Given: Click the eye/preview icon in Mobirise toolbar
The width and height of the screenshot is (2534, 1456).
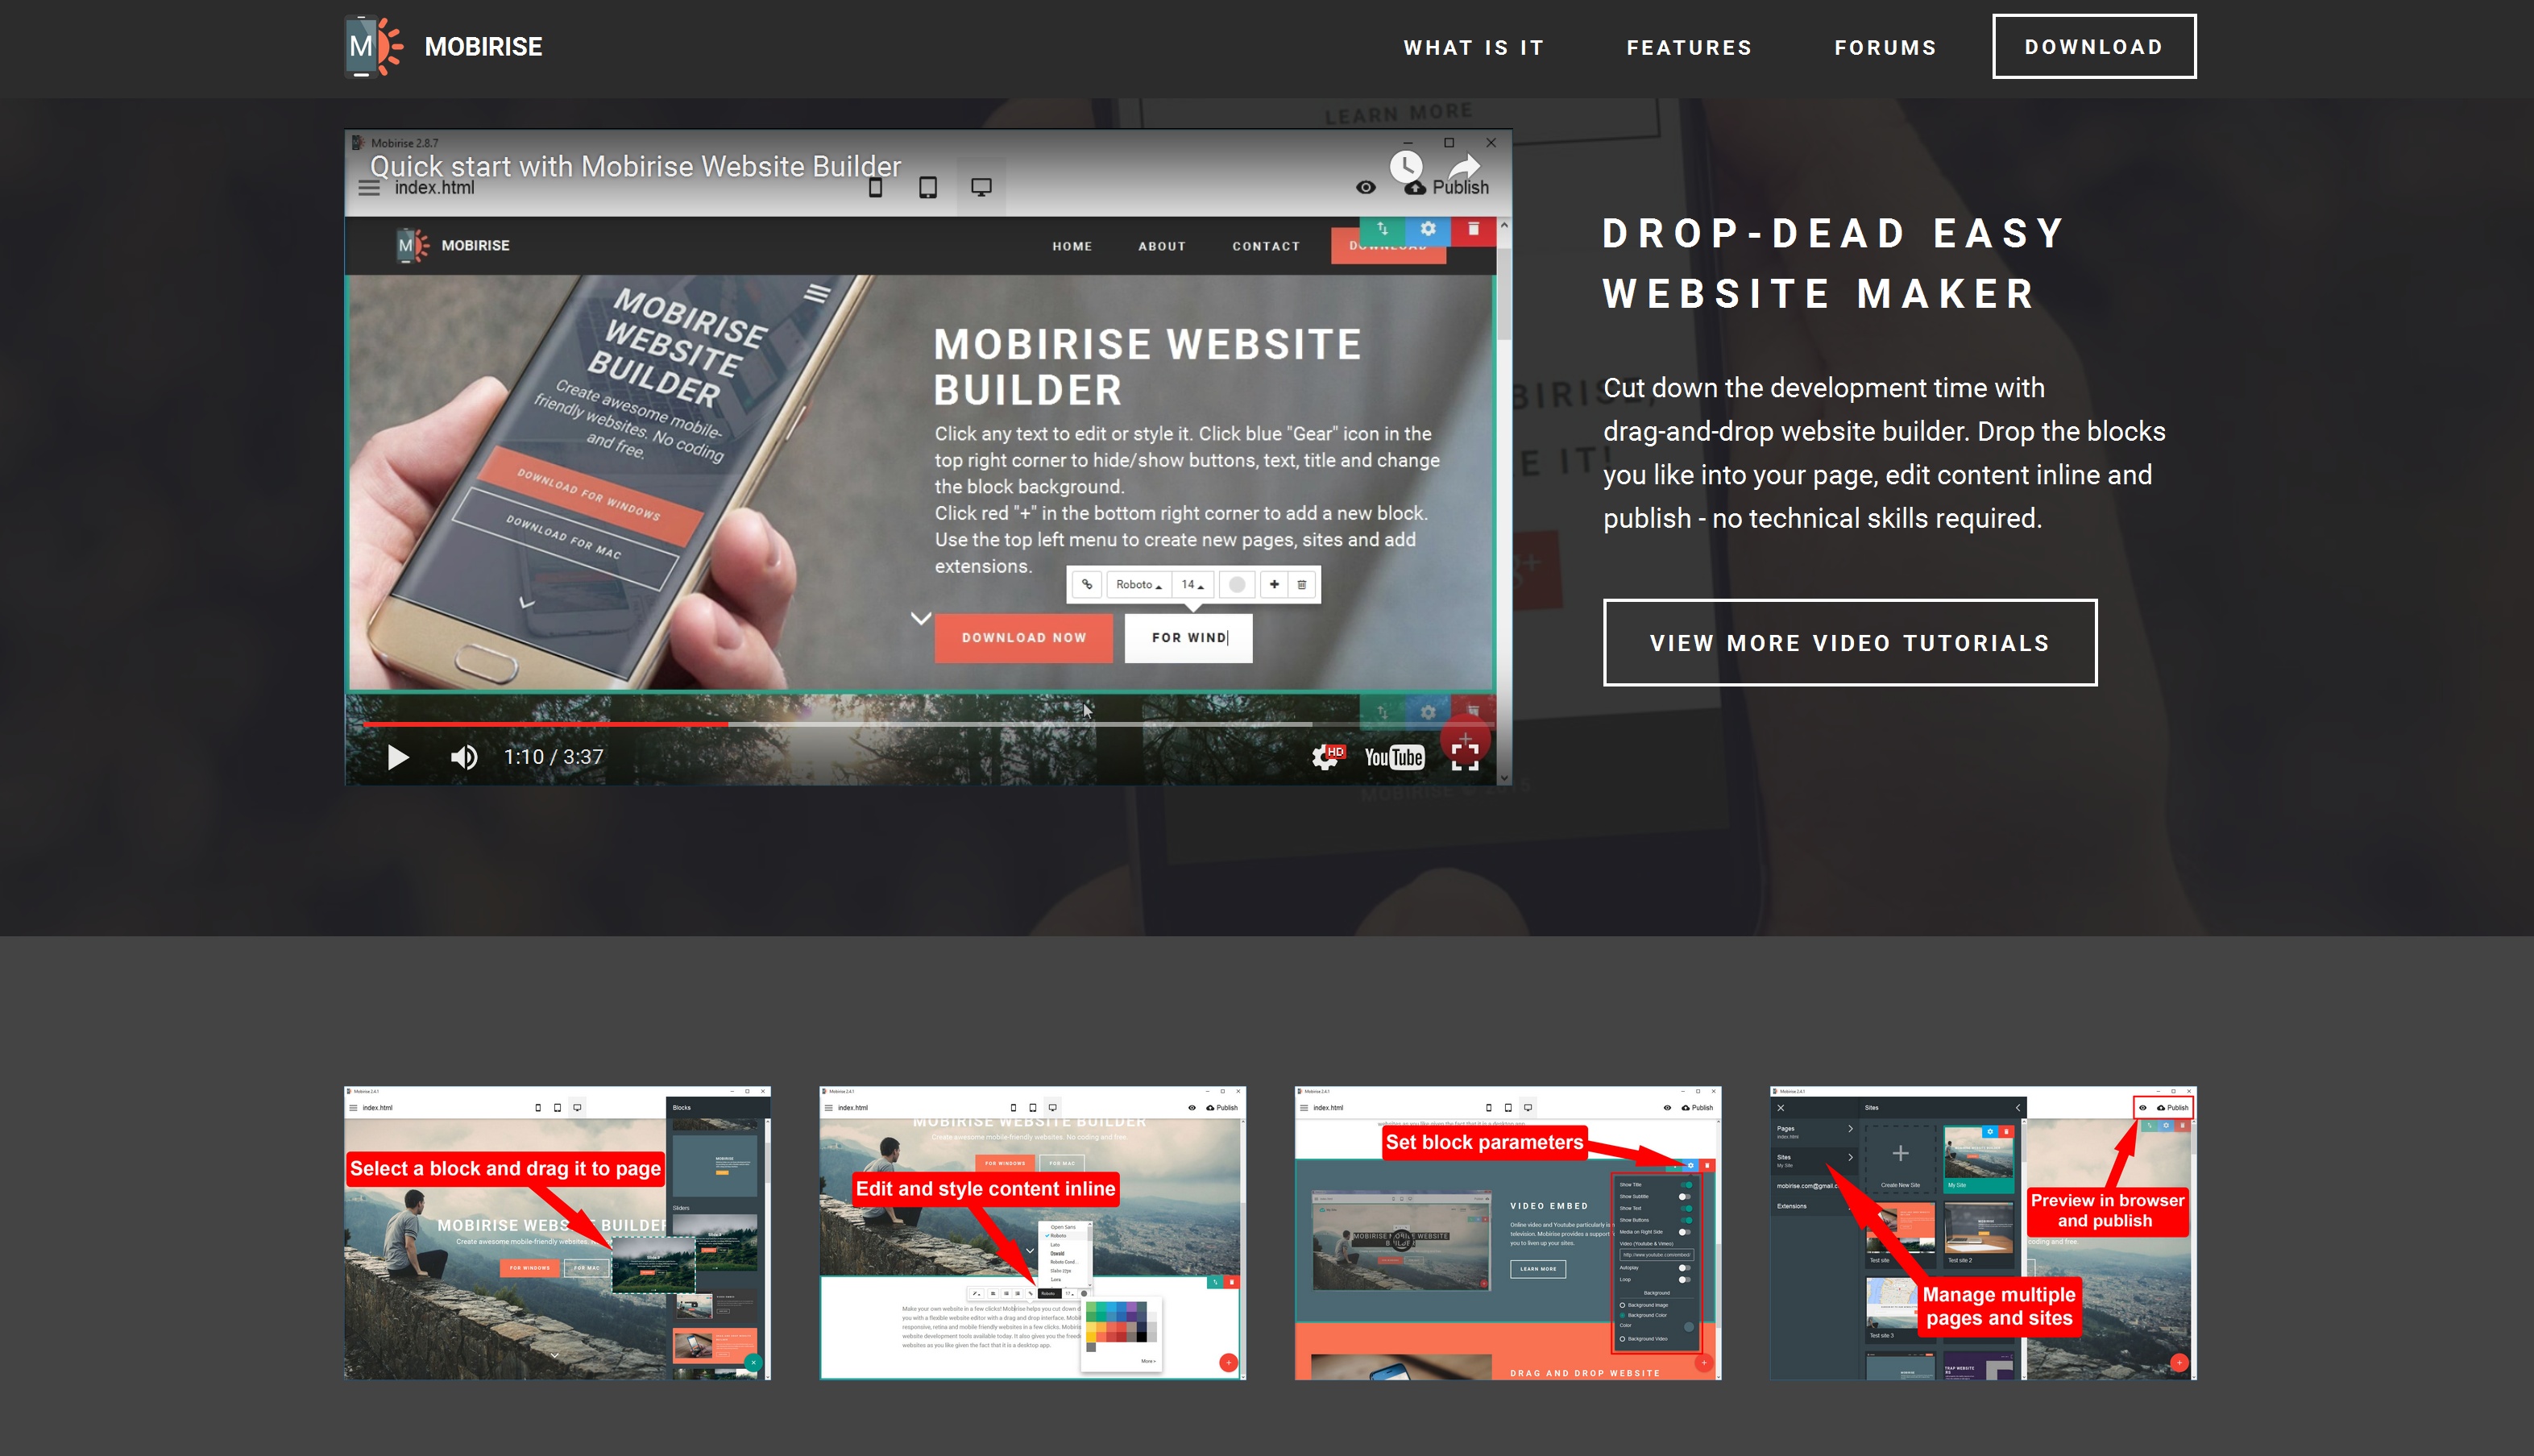Looking at the screenshot, I should pyautogui.click(x=1362, y=186).
